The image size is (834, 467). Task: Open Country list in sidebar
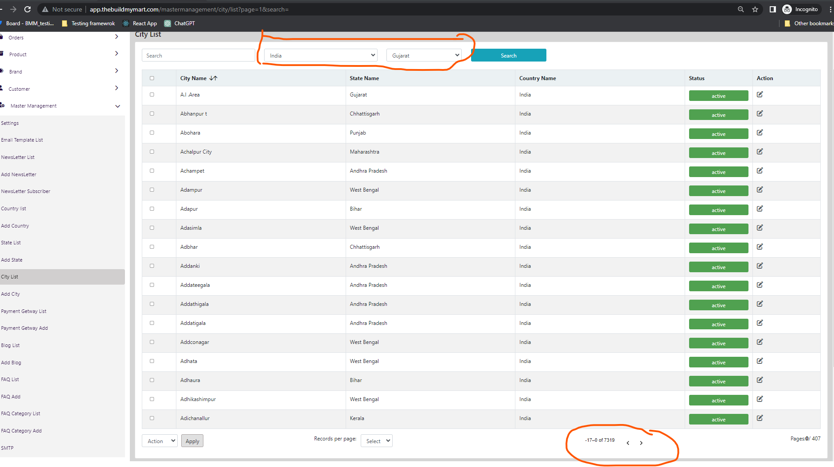[x=13, y=208]
